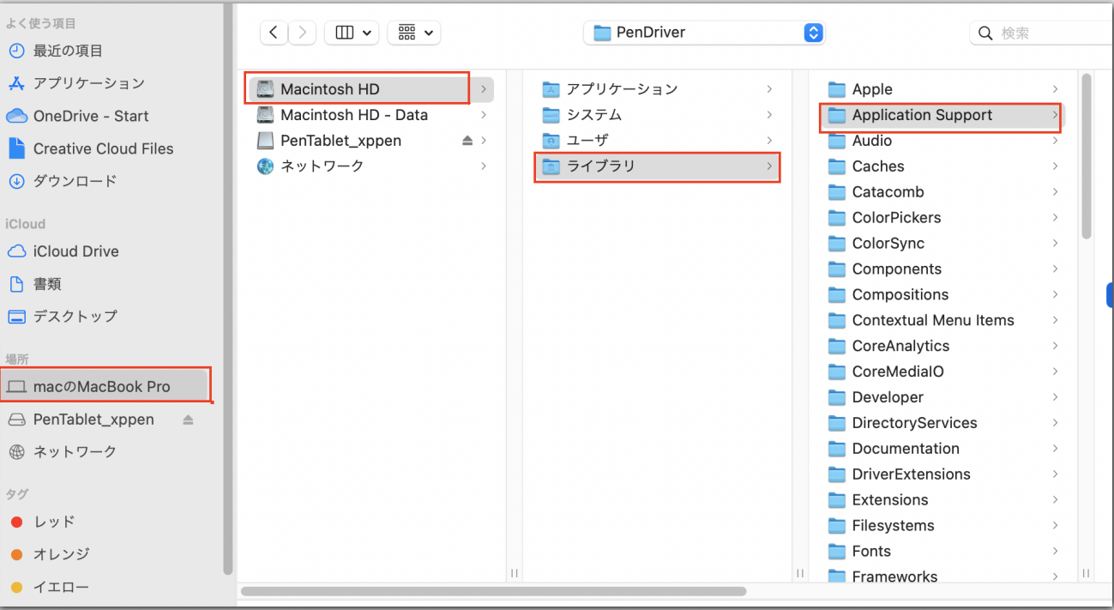Expand the Macintosh HD row chevron
Screen dimensions: 1114x610
pos(484,88)
